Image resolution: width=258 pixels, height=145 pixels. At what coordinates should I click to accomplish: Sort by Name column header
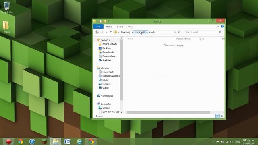point(130,39)
